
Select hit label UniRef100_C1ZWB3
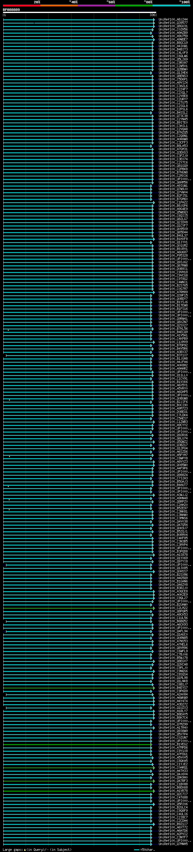pyautogui.click(x=173, y=422)
